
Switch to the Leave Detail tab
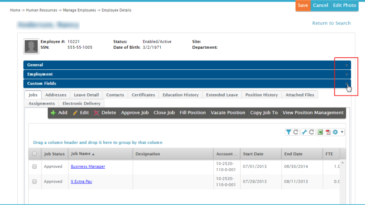(x=87, y=95)
